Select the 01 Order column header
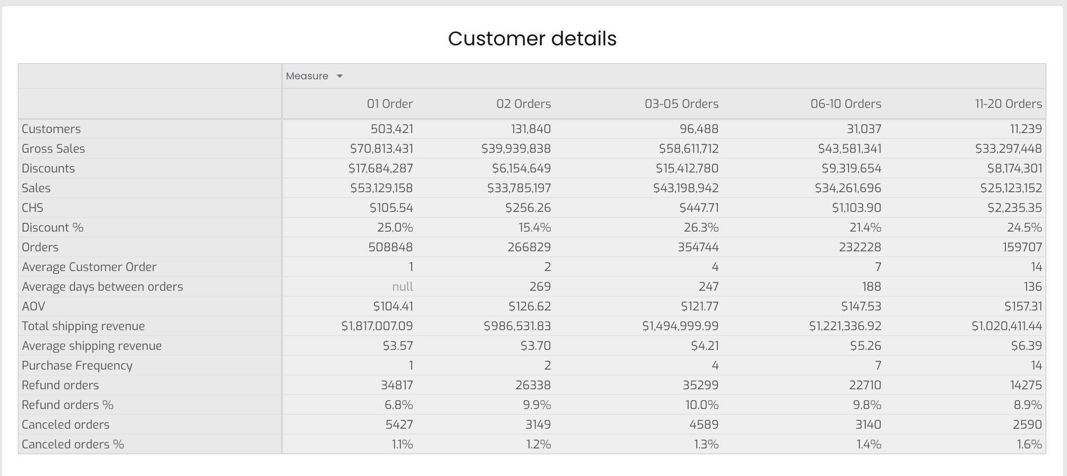The width and height of the screenshot is (1067, 476). pos(390,104)
